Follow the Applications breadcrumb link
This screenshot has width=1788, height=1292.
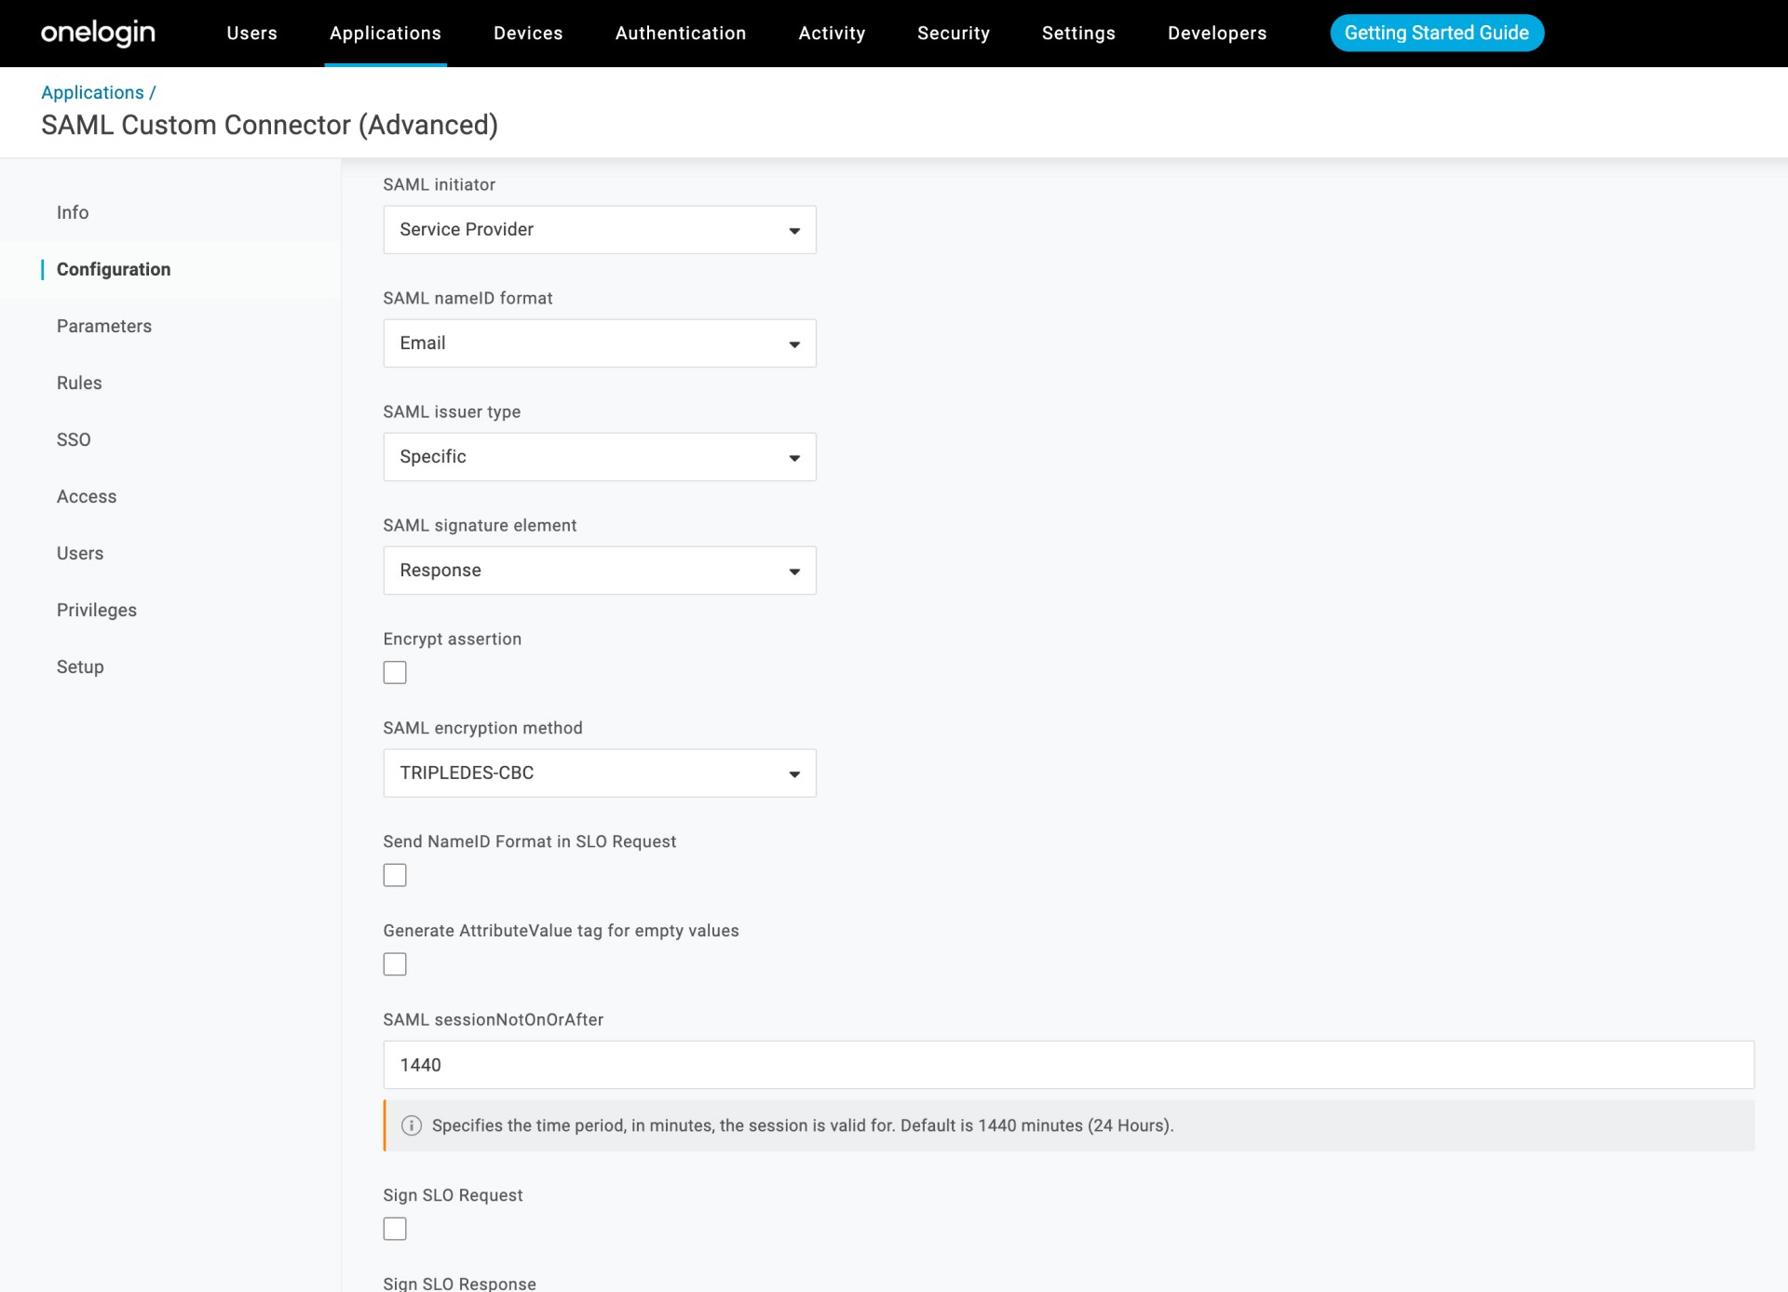(x=92, y=92)
